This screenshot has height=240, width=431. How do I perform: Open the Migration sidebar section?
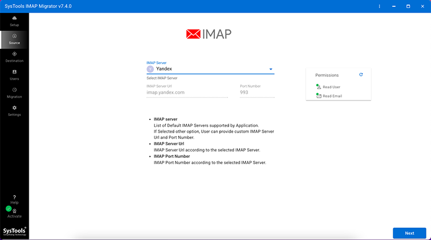tap(14, 93)
